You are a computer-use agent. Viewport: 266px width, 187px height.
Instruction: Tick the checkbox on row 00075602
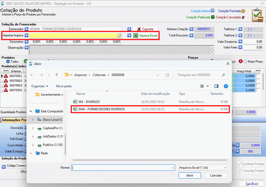pos(258,80)
